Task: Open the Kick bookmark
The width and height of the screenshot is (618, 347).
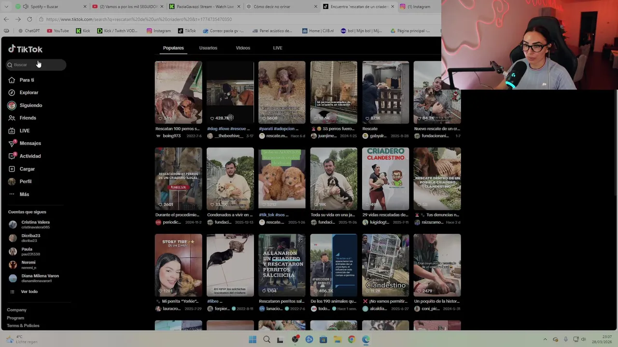Action: click(x=83, y=31)
